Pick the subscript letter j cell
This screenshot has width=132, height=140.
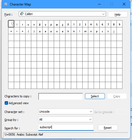[x=114, y=31]
